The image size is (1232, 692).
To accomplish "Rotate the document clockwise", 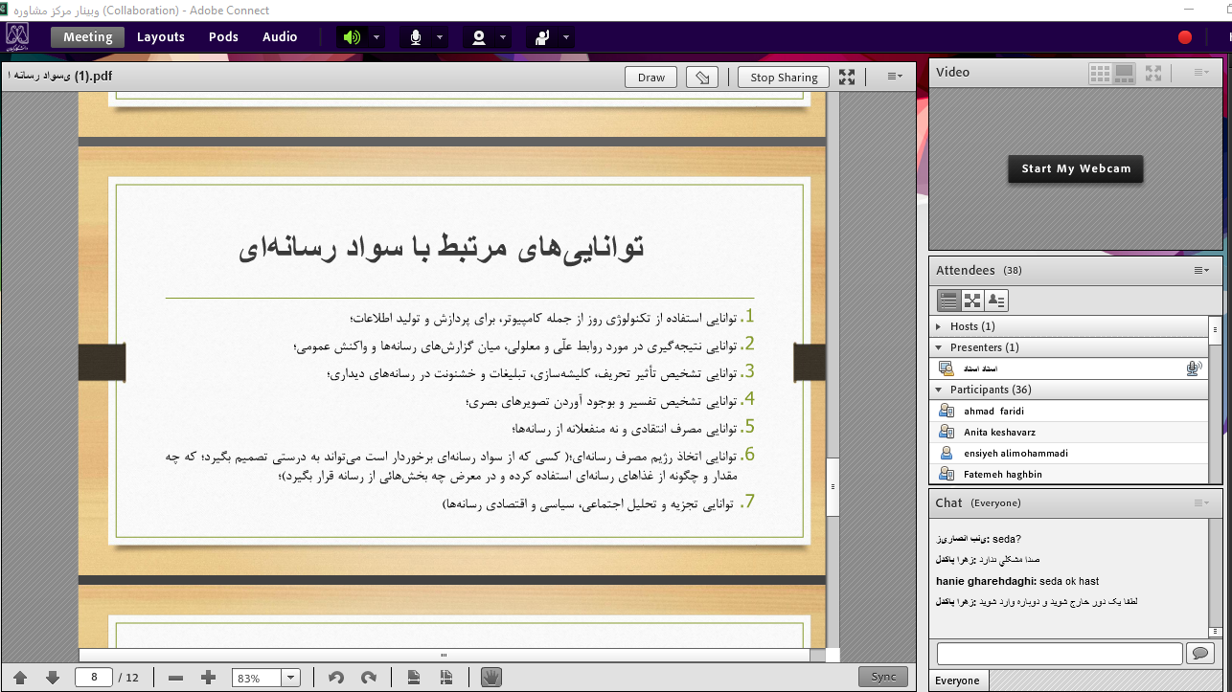I will 368,677.
